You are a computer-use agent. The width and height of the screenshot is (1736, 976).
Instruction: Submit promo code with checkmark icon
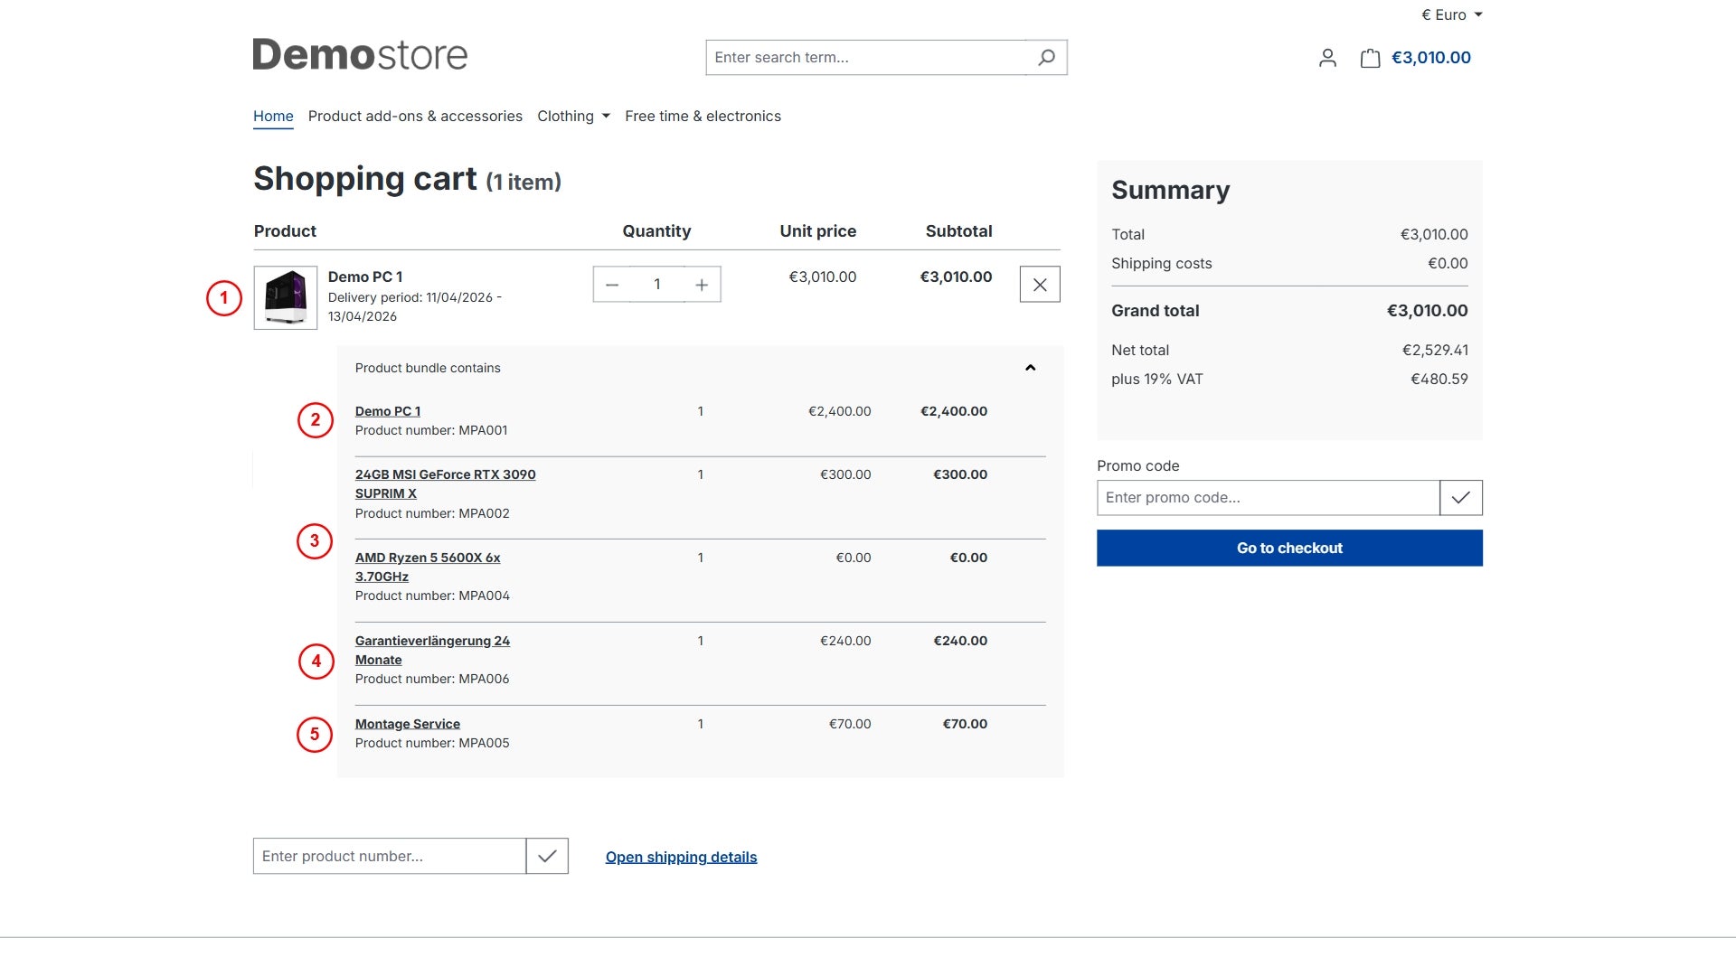[1460, 498]
